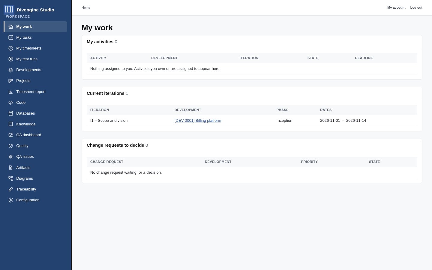Click the Artifacts document icon
The image size is (432, 270).
point(11,168)
